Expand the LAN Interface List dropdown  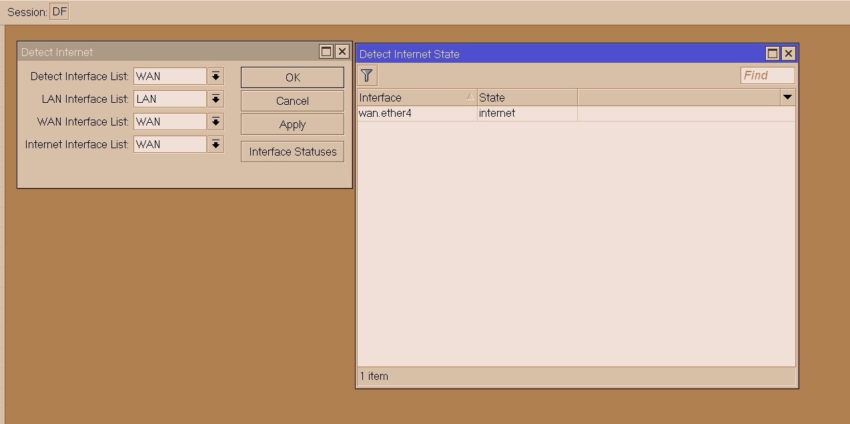216,99
